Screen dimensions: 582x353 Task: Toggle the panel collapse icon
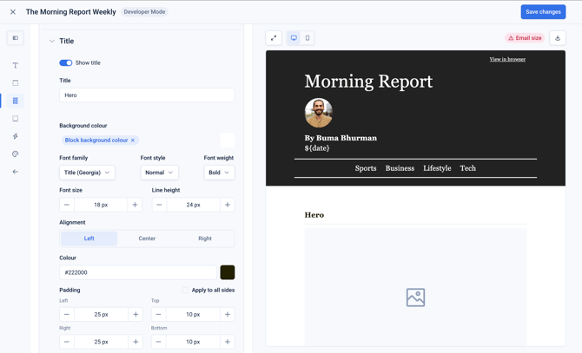coord(16,38)
